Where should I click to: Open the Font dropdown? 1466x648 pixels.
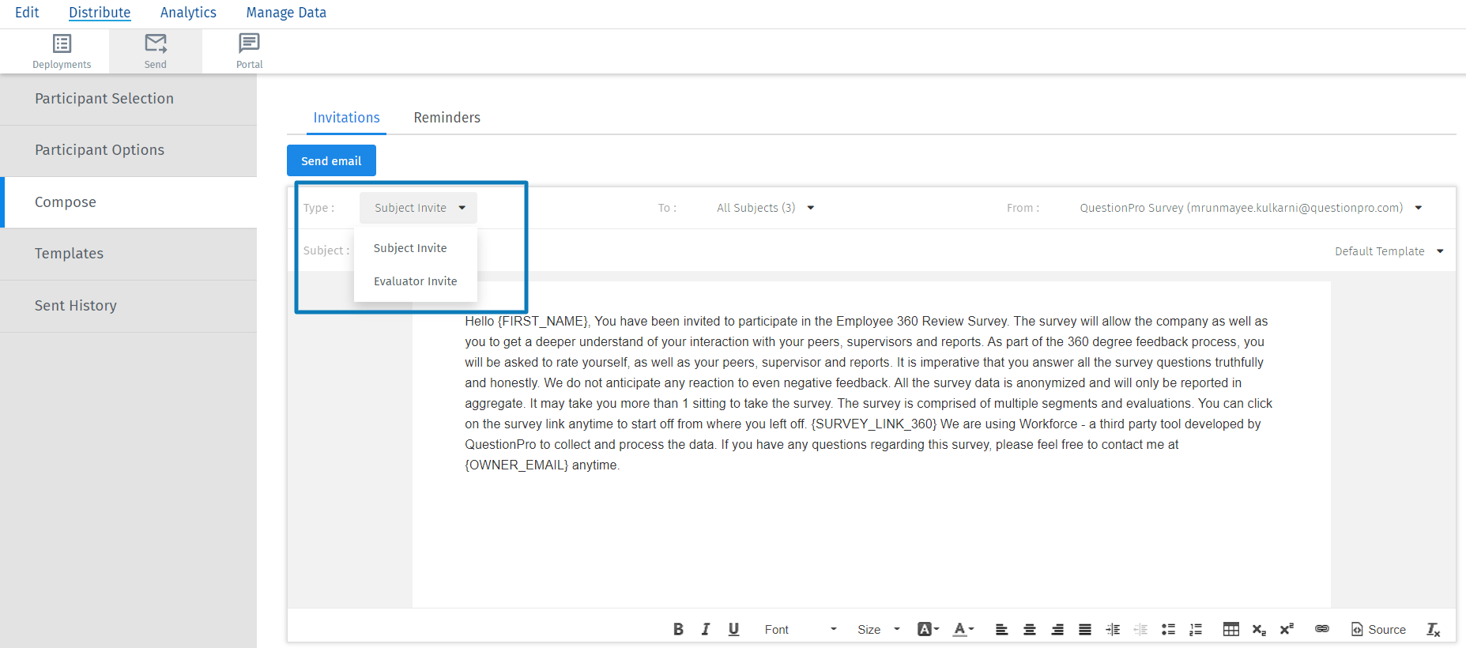pos(800,629)
